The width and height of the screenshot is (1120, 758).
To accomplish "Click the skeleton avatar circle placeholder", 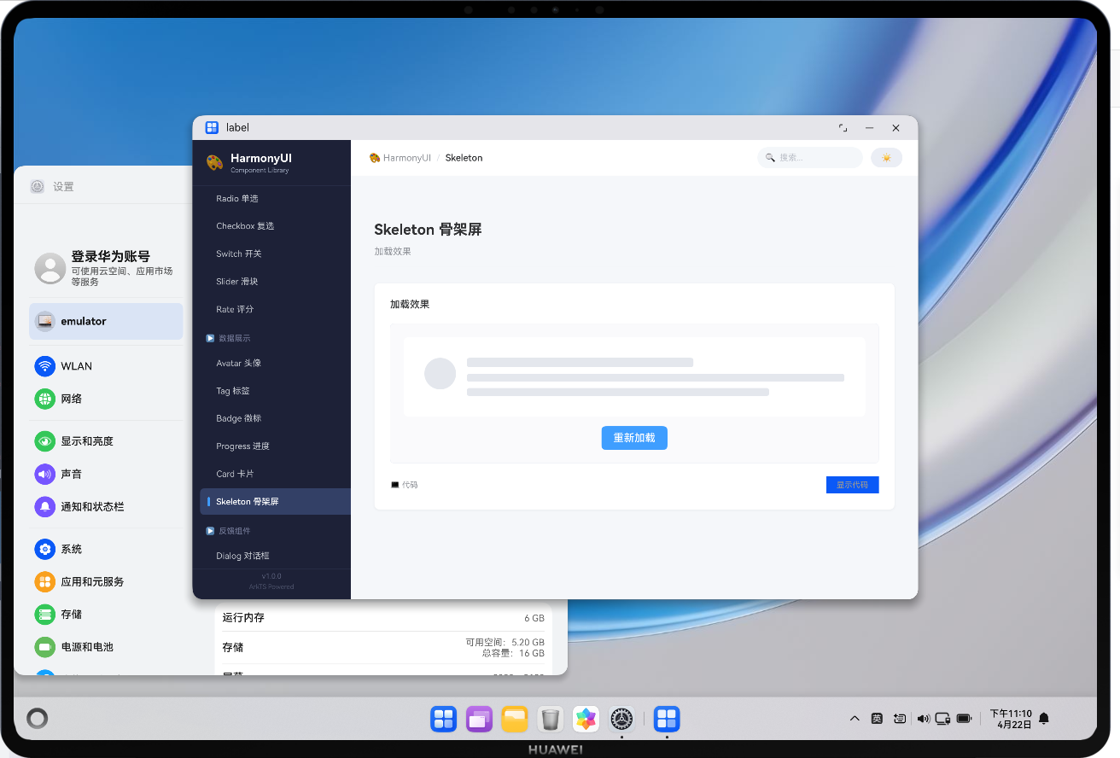I will 440,374.
